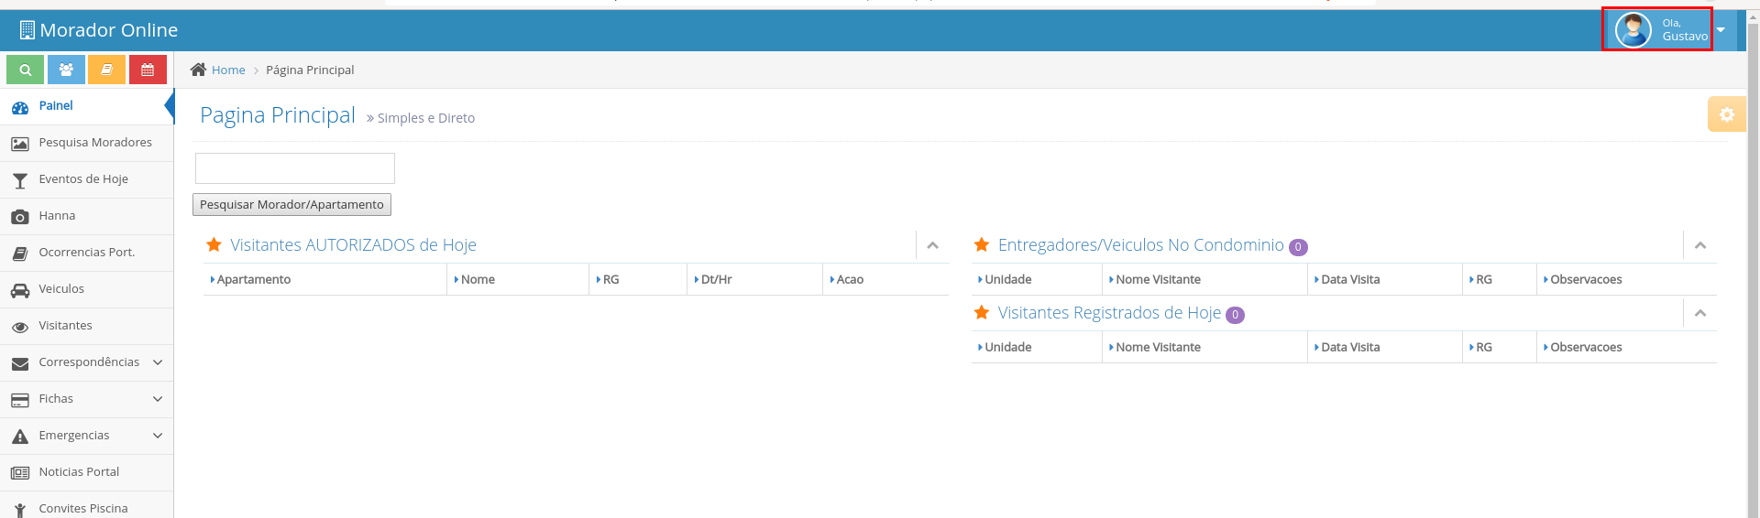Sort Registrados table by Data Visita
The height and width of the screenshot is (518, 1760).
click(1385, 347)
